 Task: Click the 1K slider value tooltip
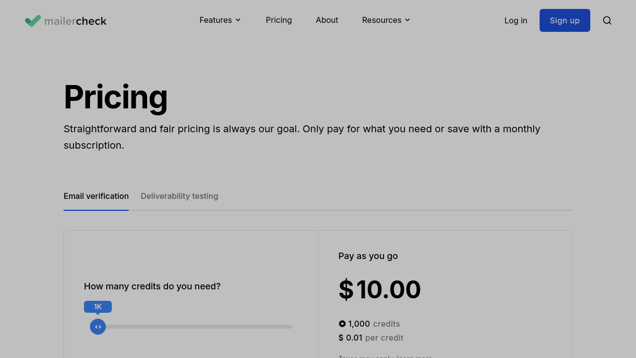point(98,307)
